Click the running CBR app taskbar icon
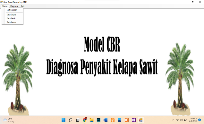Viewport: 204px width, 124px height. (x=140, y=120)
